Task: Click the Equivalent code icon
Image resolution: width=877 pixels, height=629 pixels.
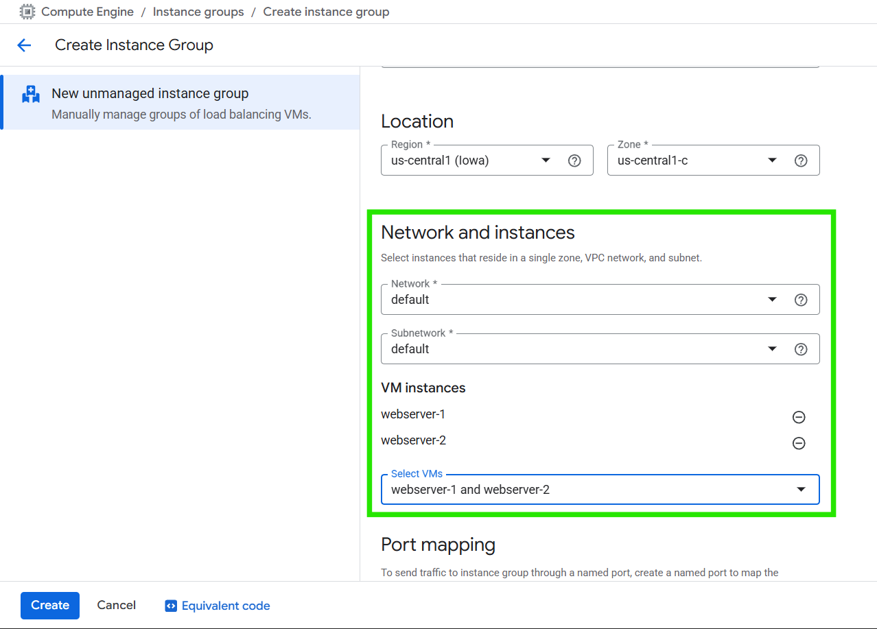Action: tap(171, 606)
